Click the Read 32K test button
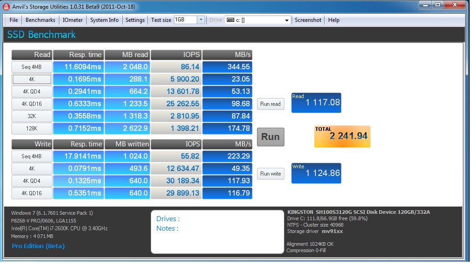Screen dimensions: 472x264 point(32,116)
